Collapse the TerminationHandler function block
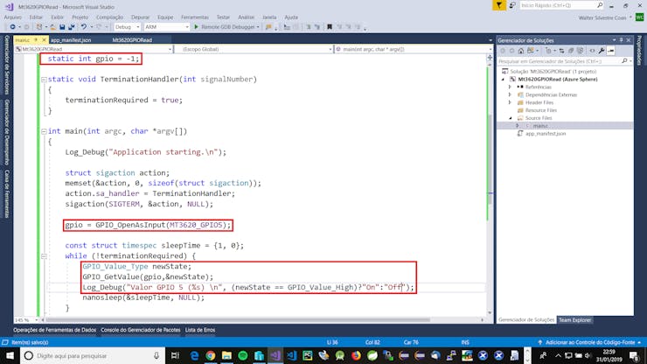The width and height of the screenshot is (647, 364). 44,80
